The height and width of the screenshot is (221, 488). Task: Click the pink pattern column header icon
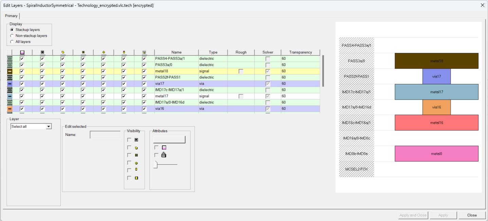pyautogui.click(x=22, y=52)
